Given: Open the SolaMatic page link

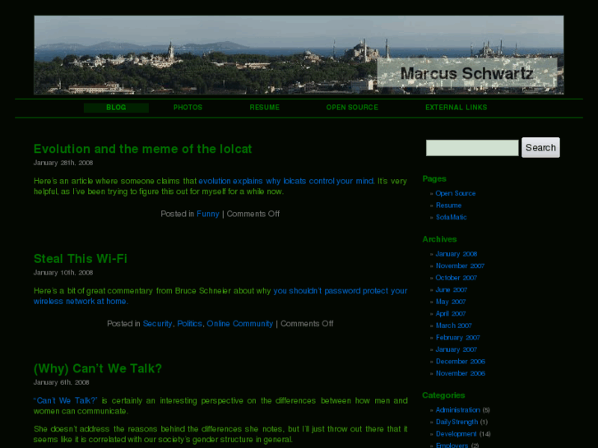Looking at the screenshot, I should pos(451,217).
